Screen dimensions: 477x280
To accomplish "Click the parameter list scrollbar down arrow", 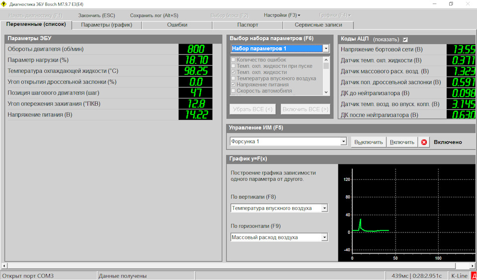I will click(x=326, y=92).
